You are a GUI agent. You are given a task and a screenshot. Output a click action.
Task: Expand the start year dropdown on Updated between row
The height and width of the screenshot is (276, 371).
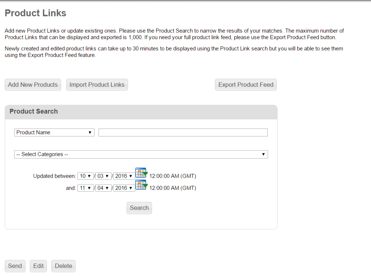click(124, 176)
